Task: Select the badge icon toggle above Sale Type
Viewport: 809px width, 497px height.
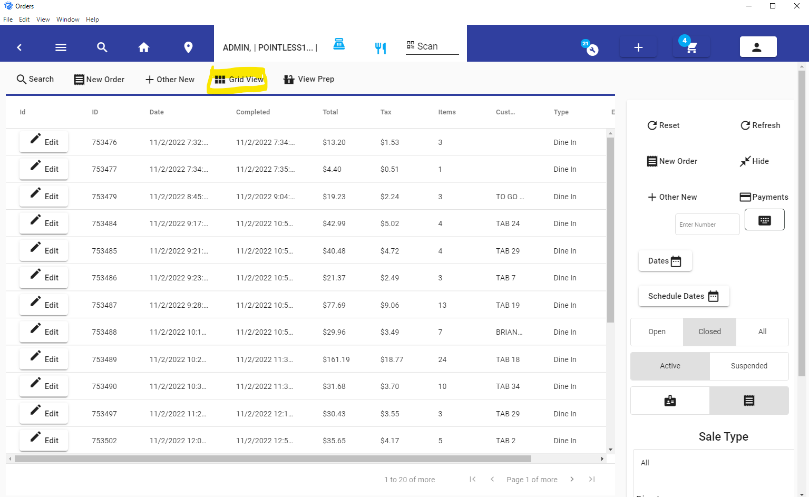Action: 670,401
